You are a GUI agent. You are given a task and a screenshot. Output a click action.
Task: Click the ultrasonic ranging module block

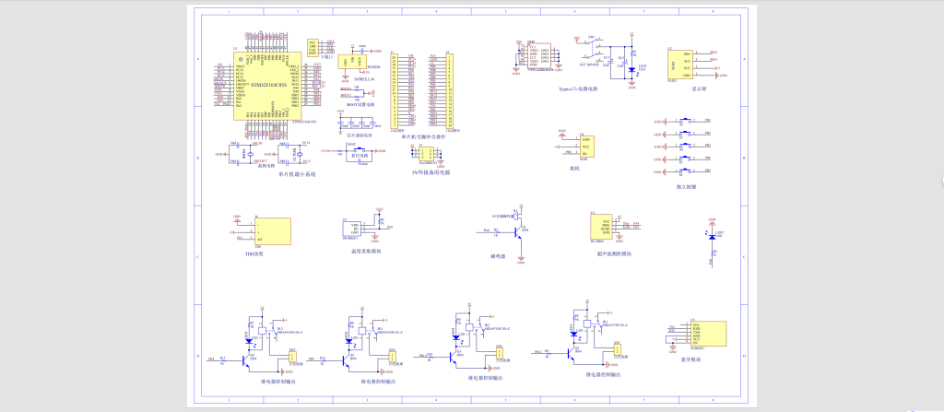point(600,227)
